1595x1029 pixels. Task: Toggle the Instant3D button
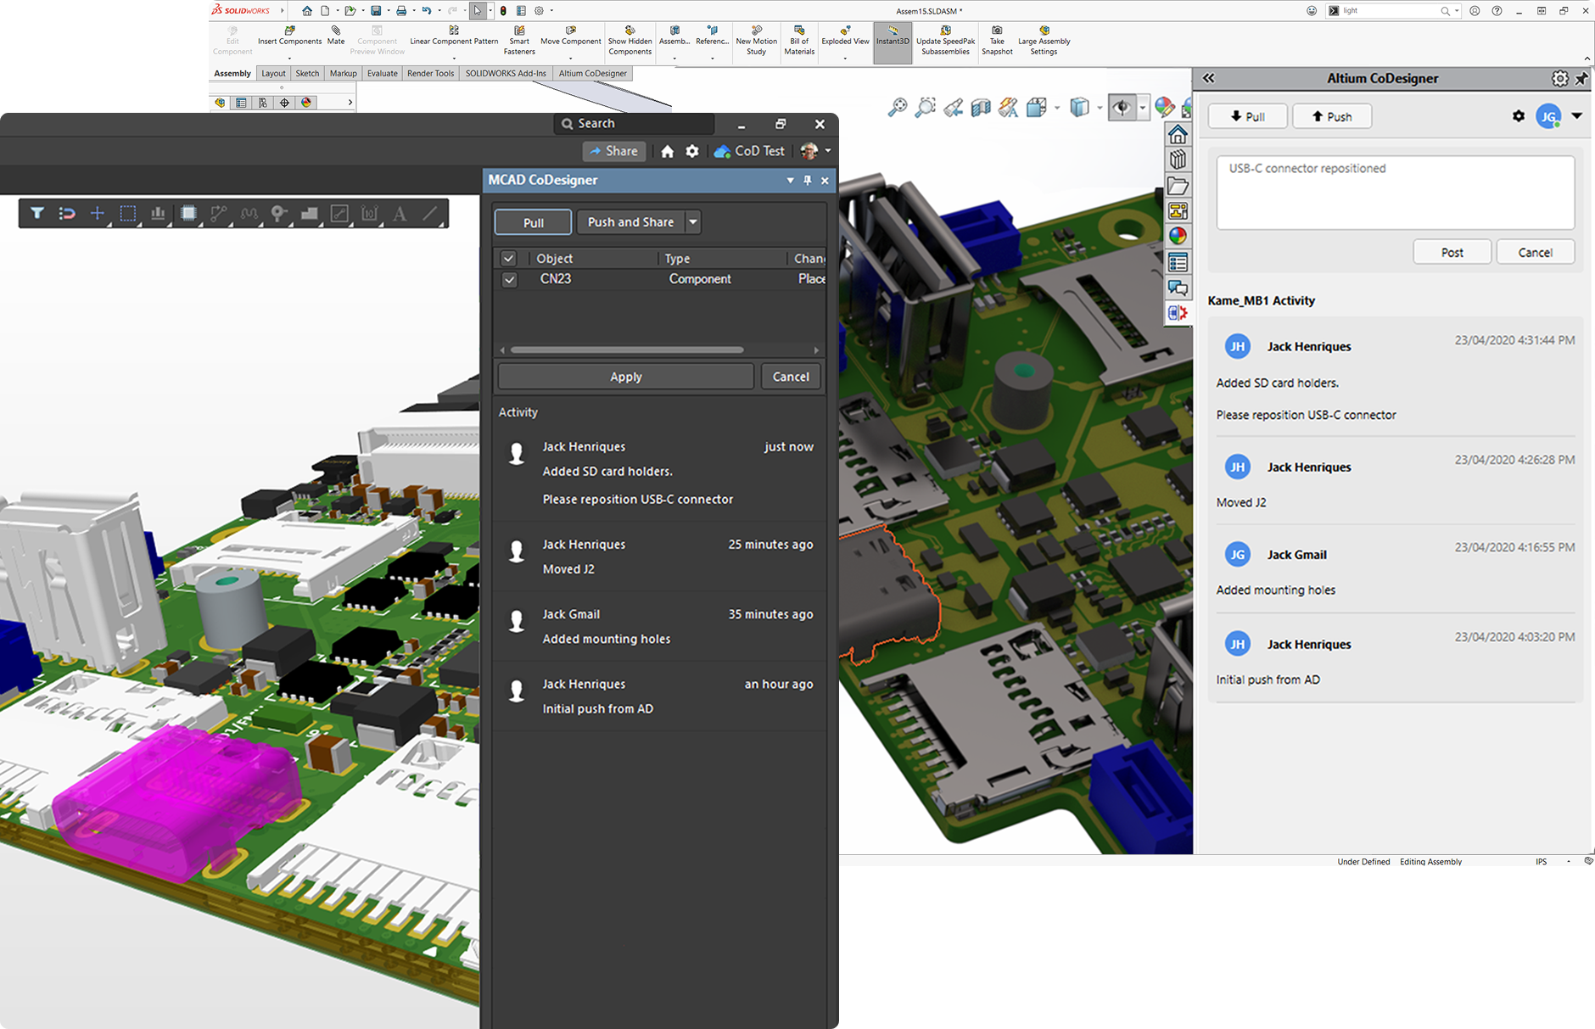(x=893, y=41)
